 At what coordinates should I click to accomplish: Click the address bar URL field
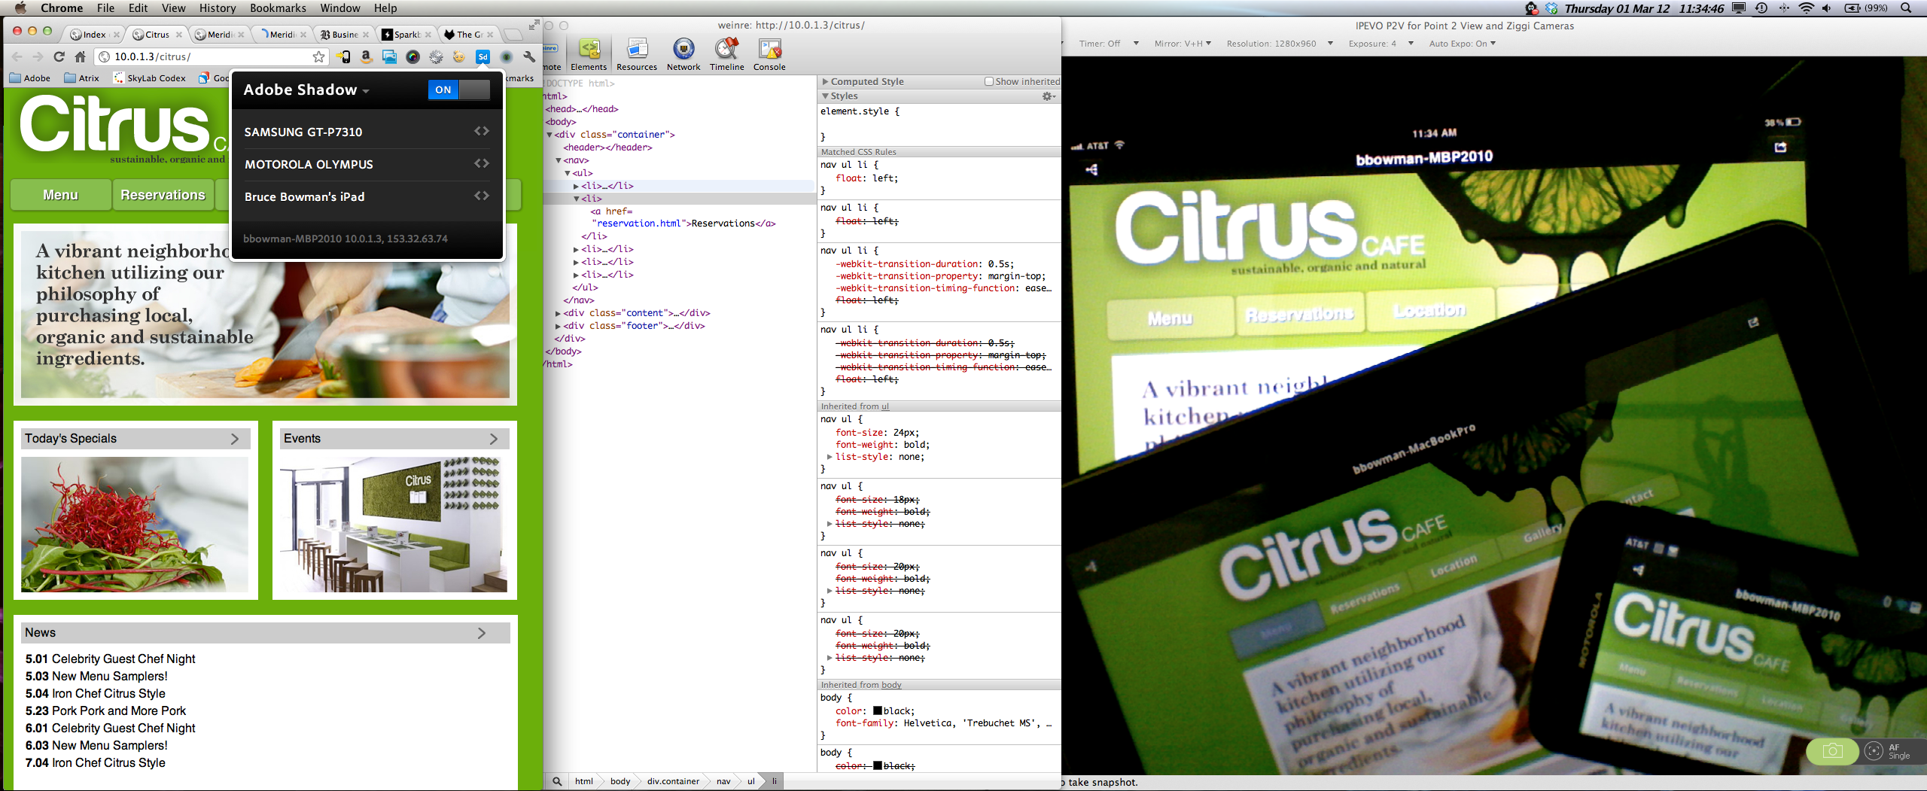[211, 56]
